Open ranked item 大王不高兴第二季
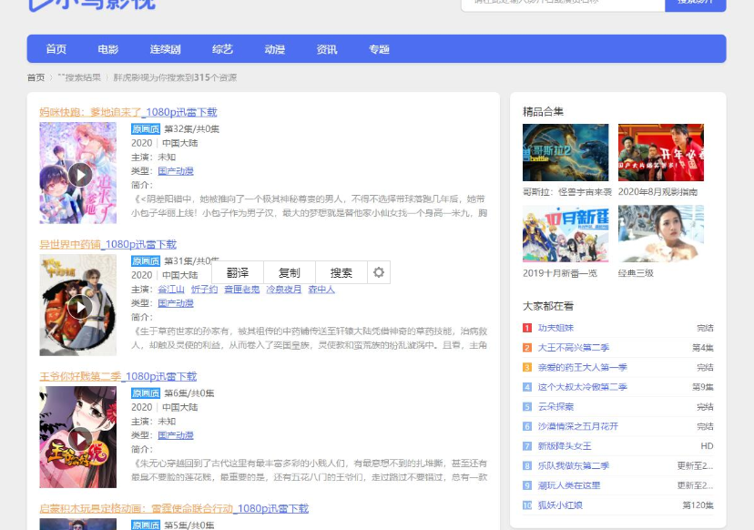 (574, 348)
